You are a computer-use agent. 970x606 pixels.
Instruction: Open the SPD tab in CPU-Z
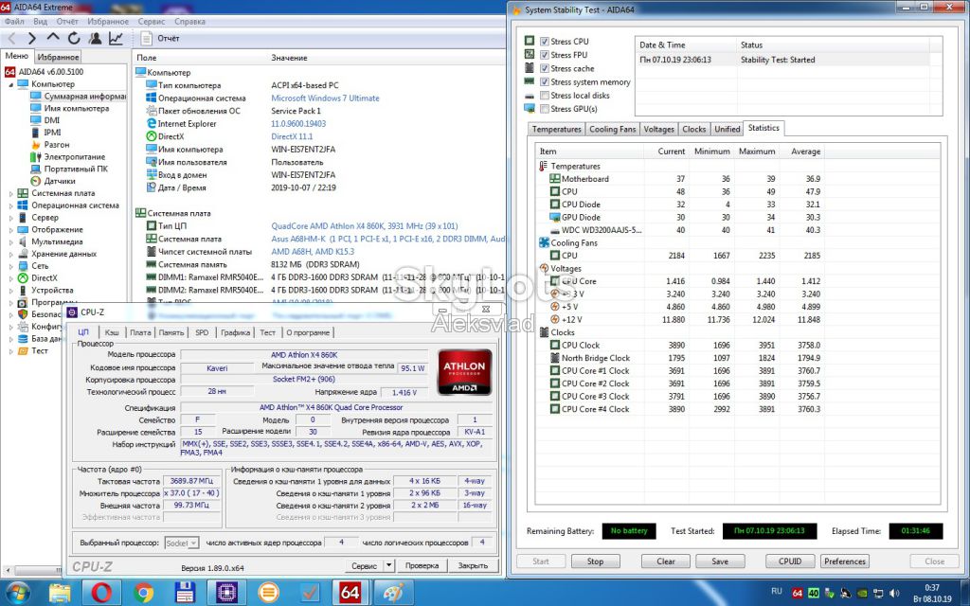tap(202, 332)
